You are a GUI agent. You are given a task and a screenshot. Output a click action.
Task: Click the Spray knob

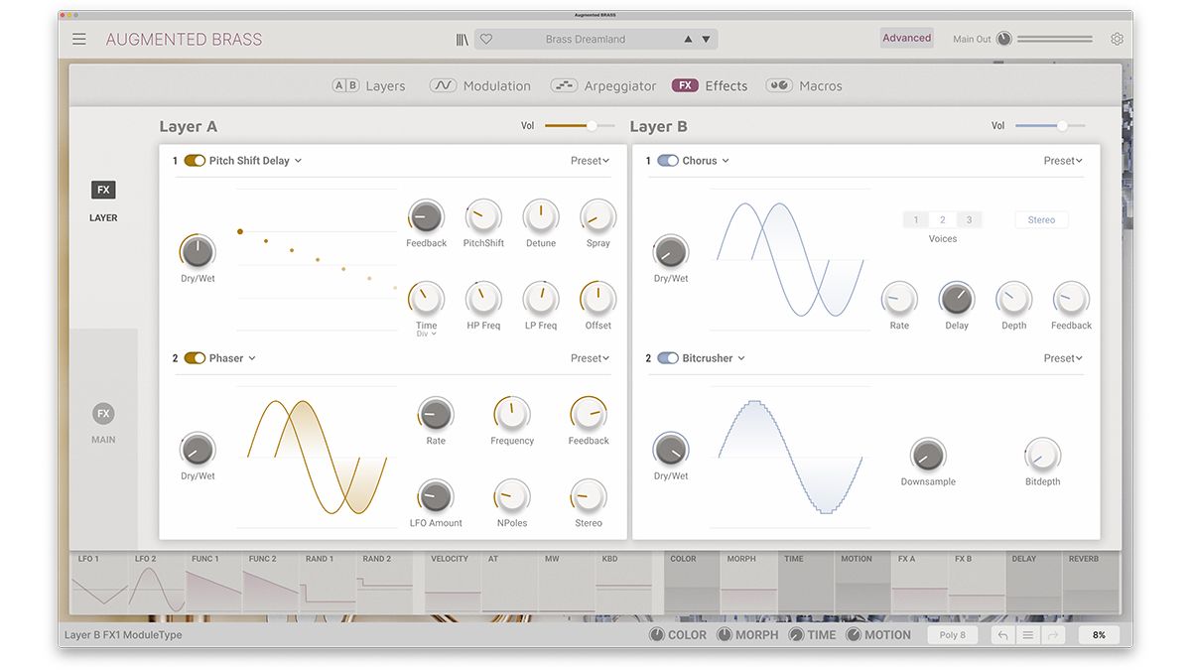(597, 216)
